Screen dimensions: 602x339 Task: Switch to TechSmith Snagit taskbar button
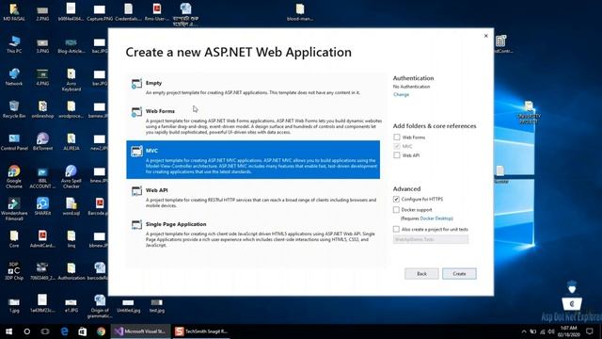tap(201, 331)
